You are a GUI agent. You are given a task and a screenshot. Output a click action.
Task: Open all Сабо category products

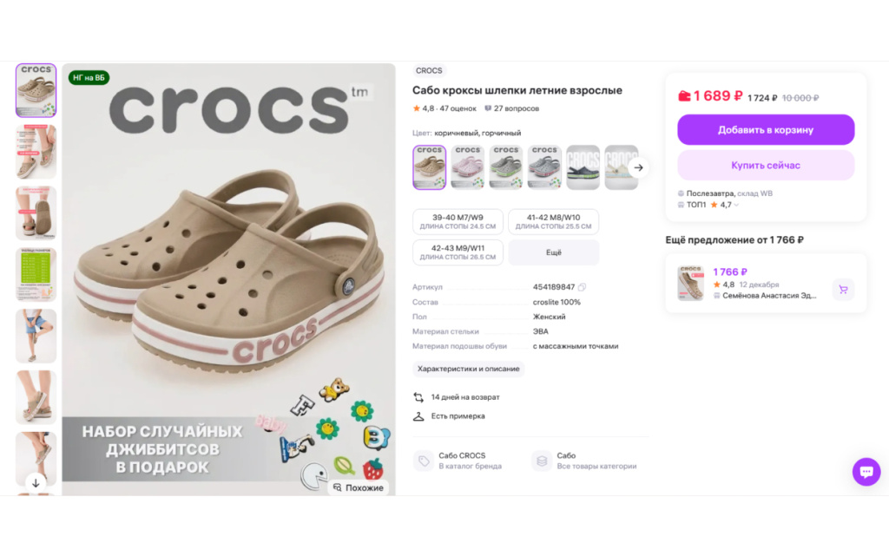[x=584, y=461]
